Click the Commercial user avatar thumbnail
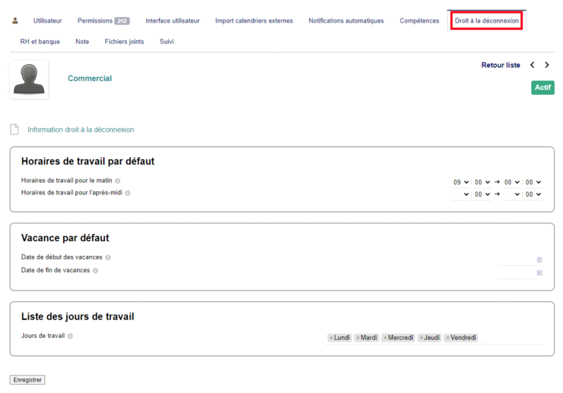The height and width of the screenshot is (393, 563). pos(29,78)
